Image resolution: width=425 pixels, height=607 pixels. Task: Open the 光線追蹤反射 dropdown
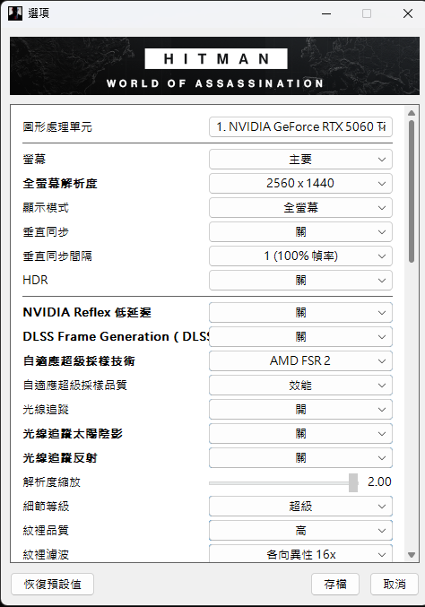[300, 457]
